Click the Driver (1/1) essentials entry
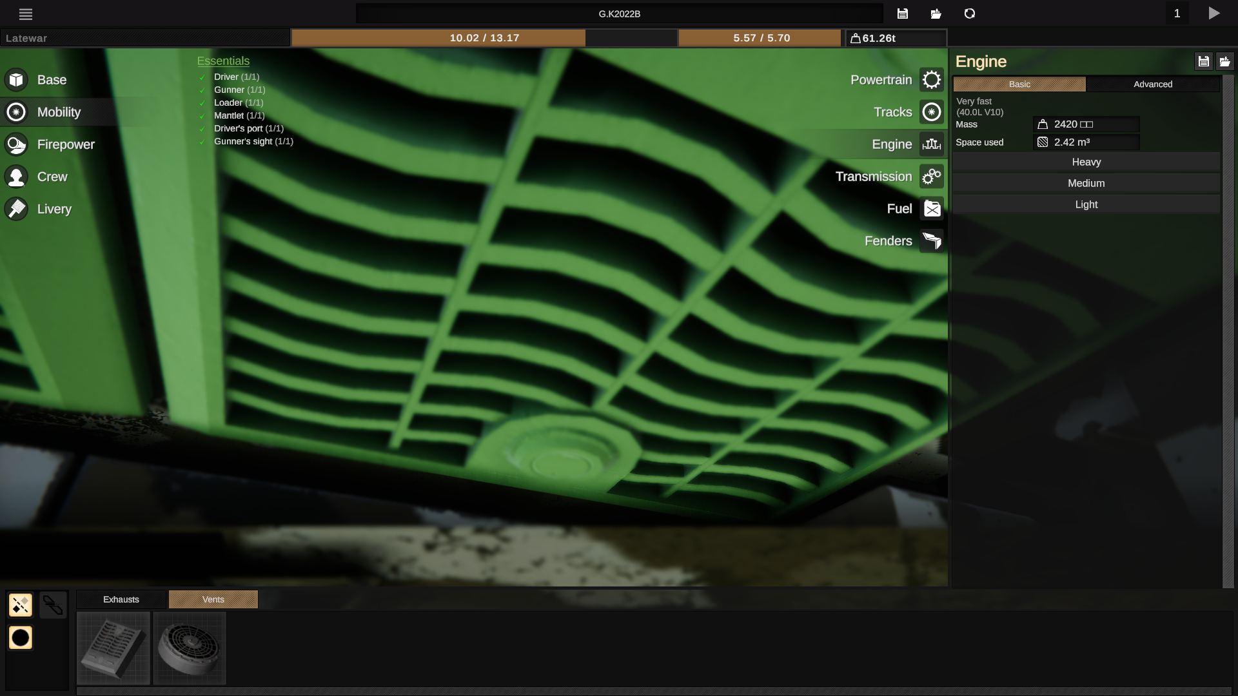This screenshot has height=696, width=1238. pyautogui.click(x=237, y=77)
